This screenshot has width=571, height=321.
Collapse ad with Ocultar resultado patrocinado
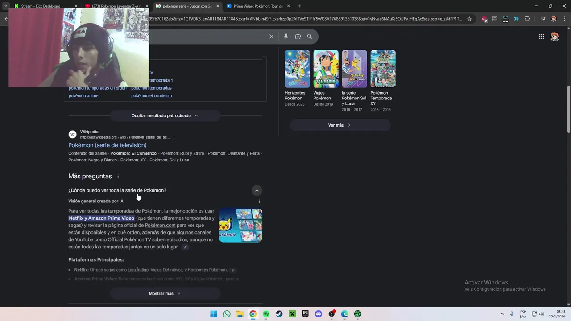click(x=165, y=115)
